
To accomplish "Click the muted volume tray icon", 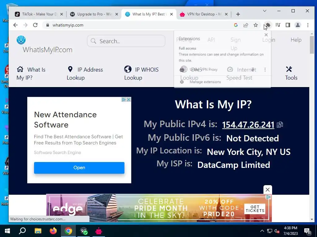I will (x=277, y=231).
